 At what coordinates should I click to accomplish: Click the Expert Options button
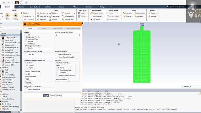pos(62,79)
